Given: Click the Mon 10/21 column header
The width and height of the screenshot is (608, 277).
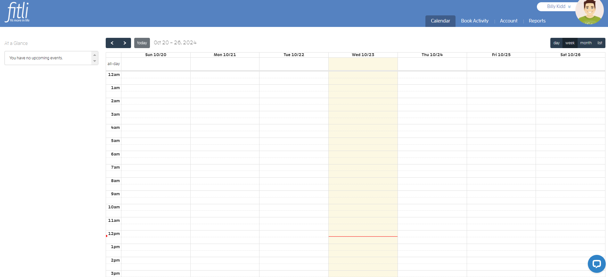Looking at the screenshot, I should (x=225, y=55).
